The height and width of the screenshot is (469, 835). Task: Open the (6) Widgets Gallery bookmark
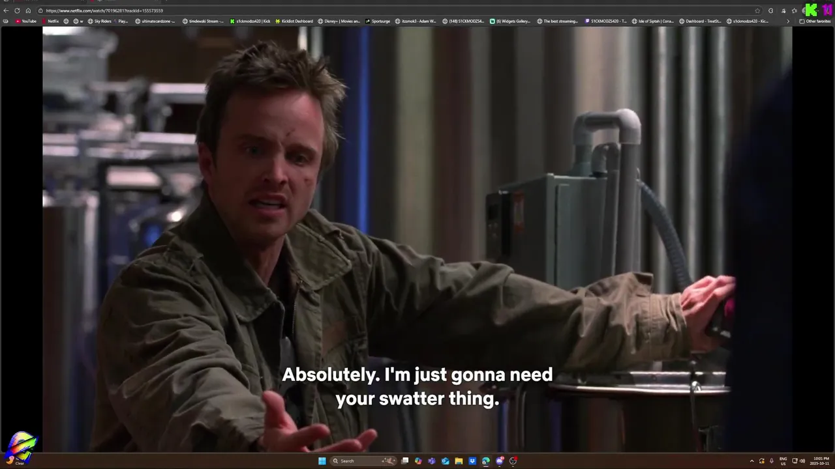(511, 21)
